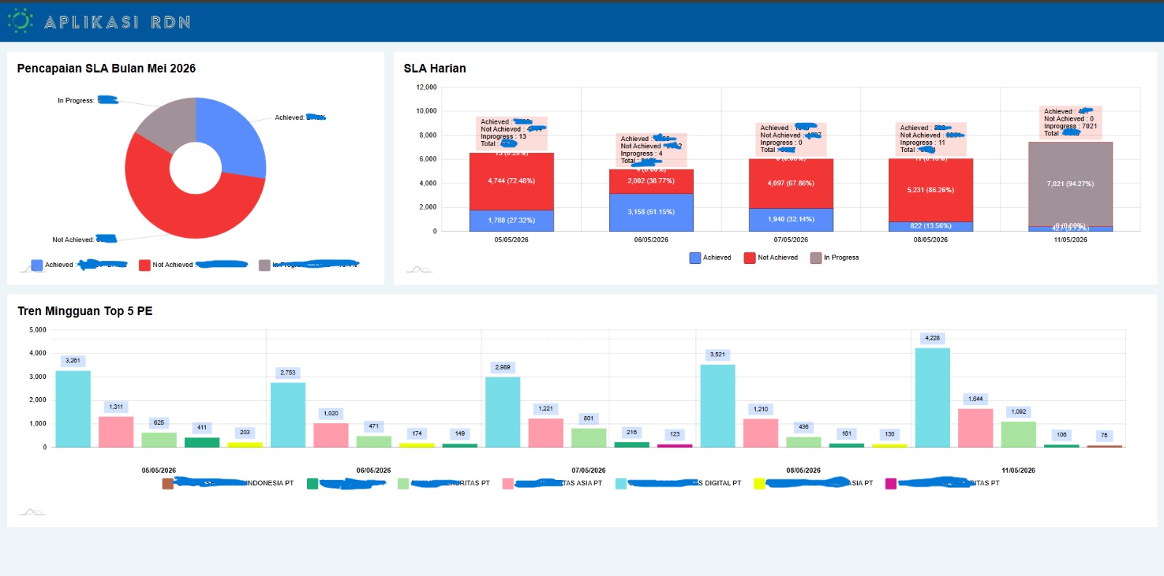Screen dimensions: 1164x576
Task: Click the blue 3,158 (61.15%) bar segment
Action: pos(651,212)
